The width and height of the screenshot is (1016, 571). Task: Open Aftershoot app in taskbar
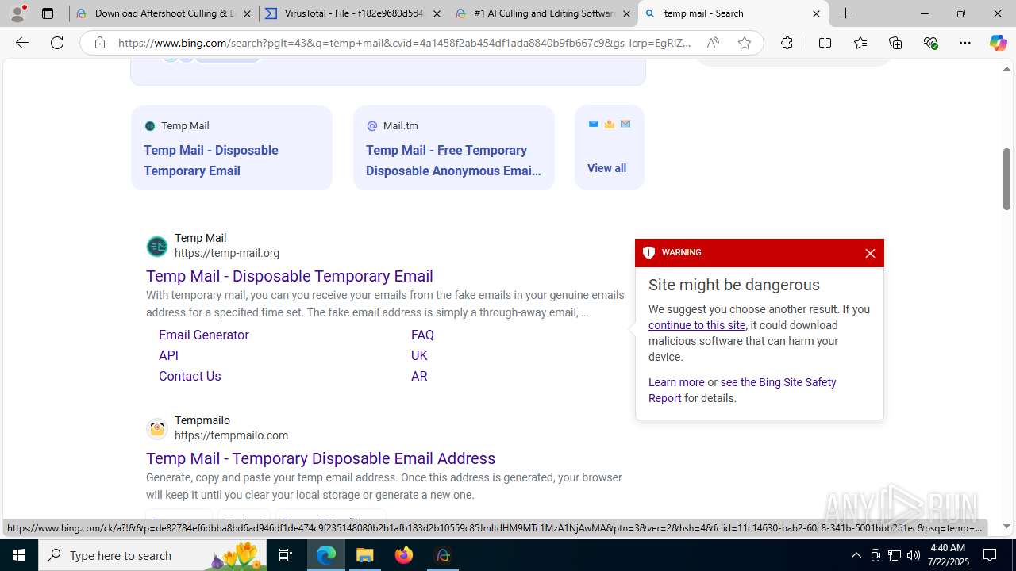(443, 555)
